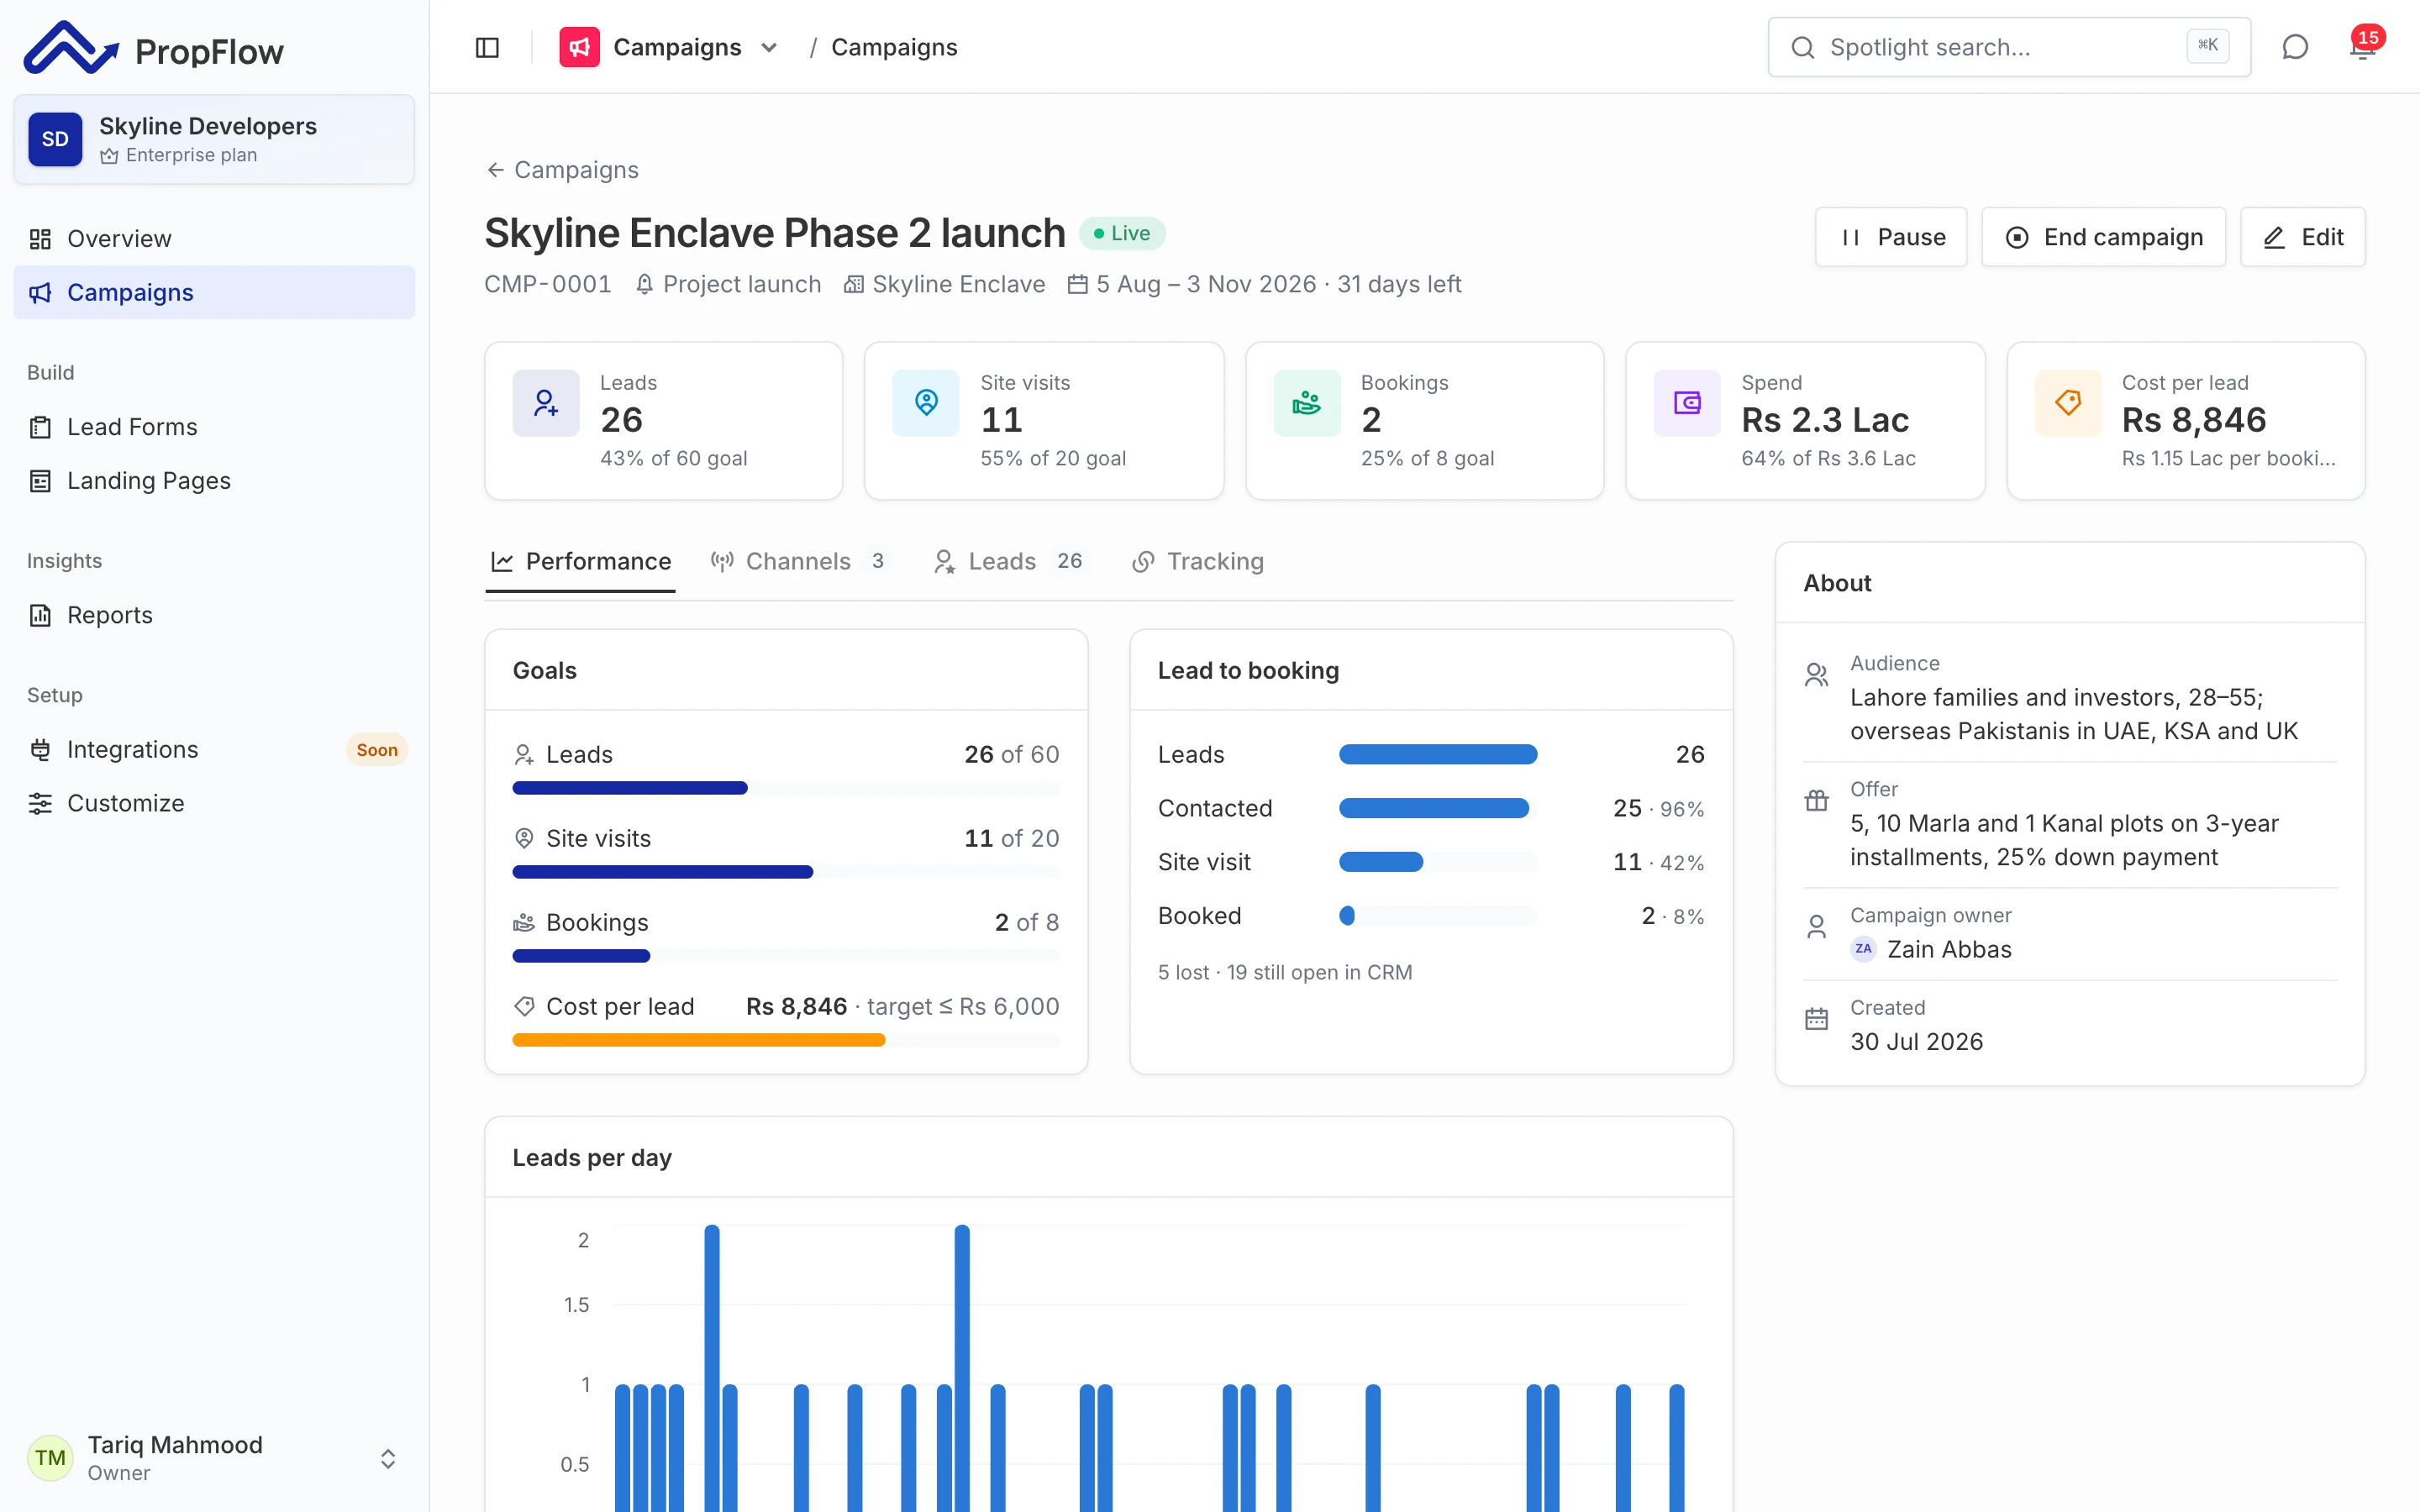Go to Overview in the sidebar

[x=214, y=238]
